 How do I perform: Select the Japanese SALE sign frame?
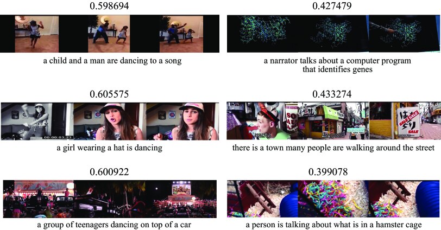pyautogui.click(x=405, y=121)
